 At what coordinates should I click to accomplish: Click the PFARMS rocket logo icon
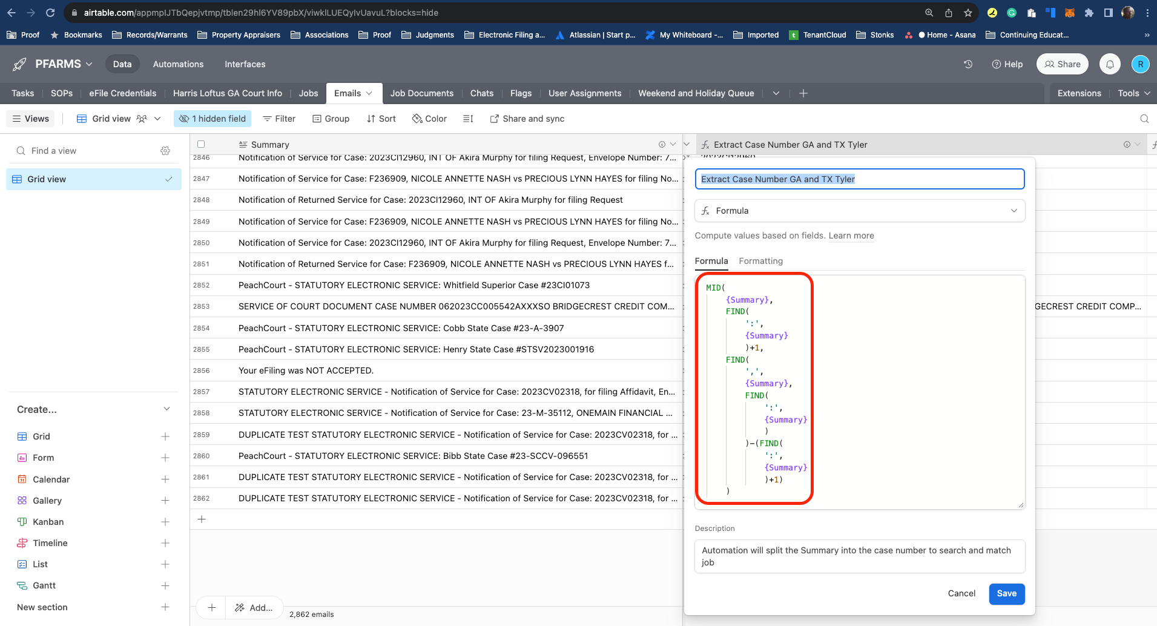(20, 64)
